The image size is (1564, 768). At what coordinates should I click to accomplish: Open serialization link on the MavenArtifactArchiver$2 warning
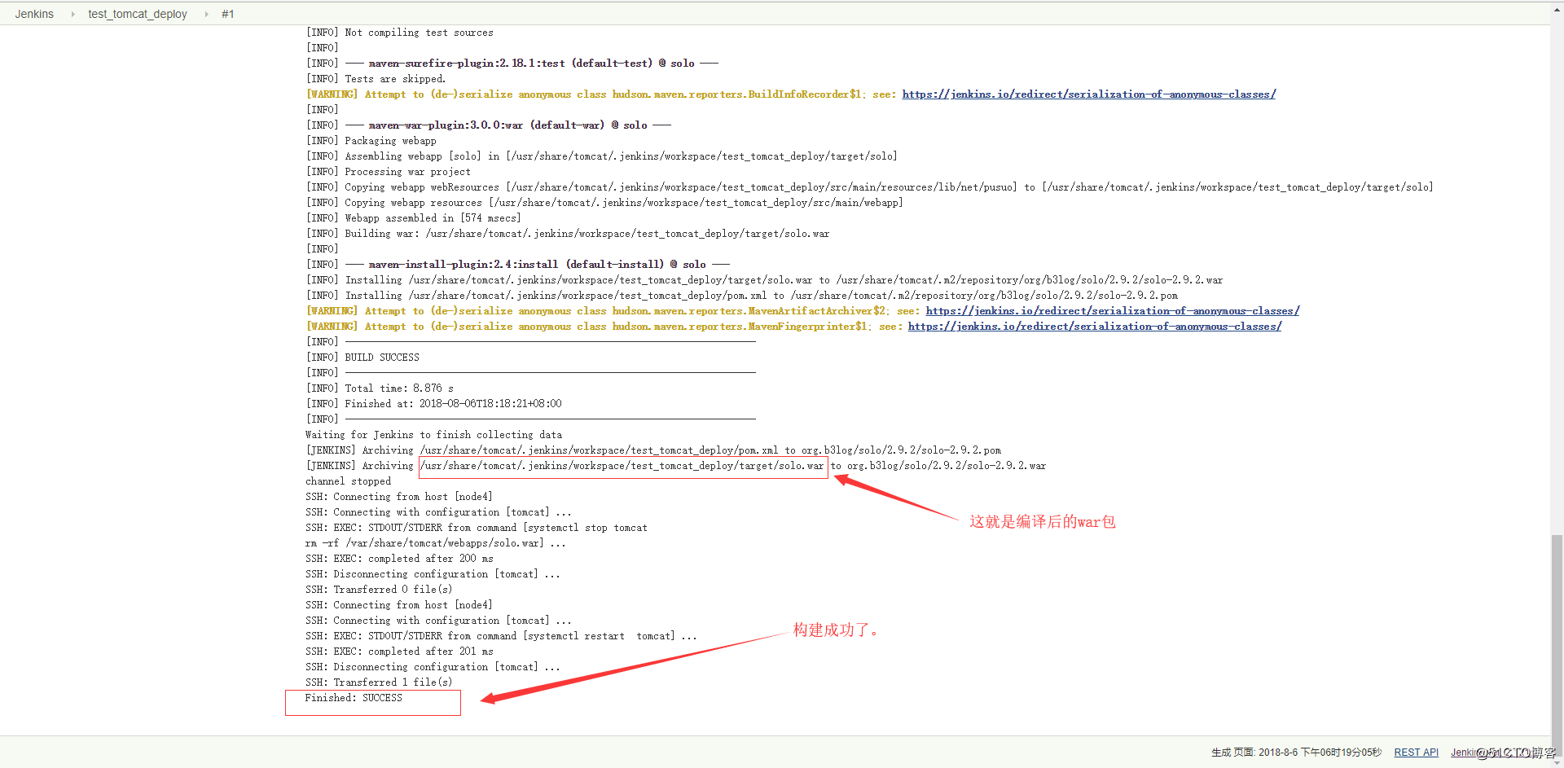pyautogui.click(x=1113, y=311)
